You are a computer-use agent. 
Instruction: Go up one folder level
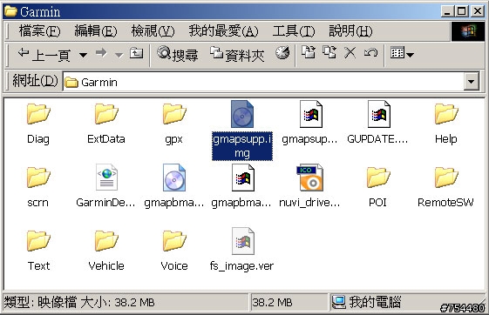(x=137, y=54)
